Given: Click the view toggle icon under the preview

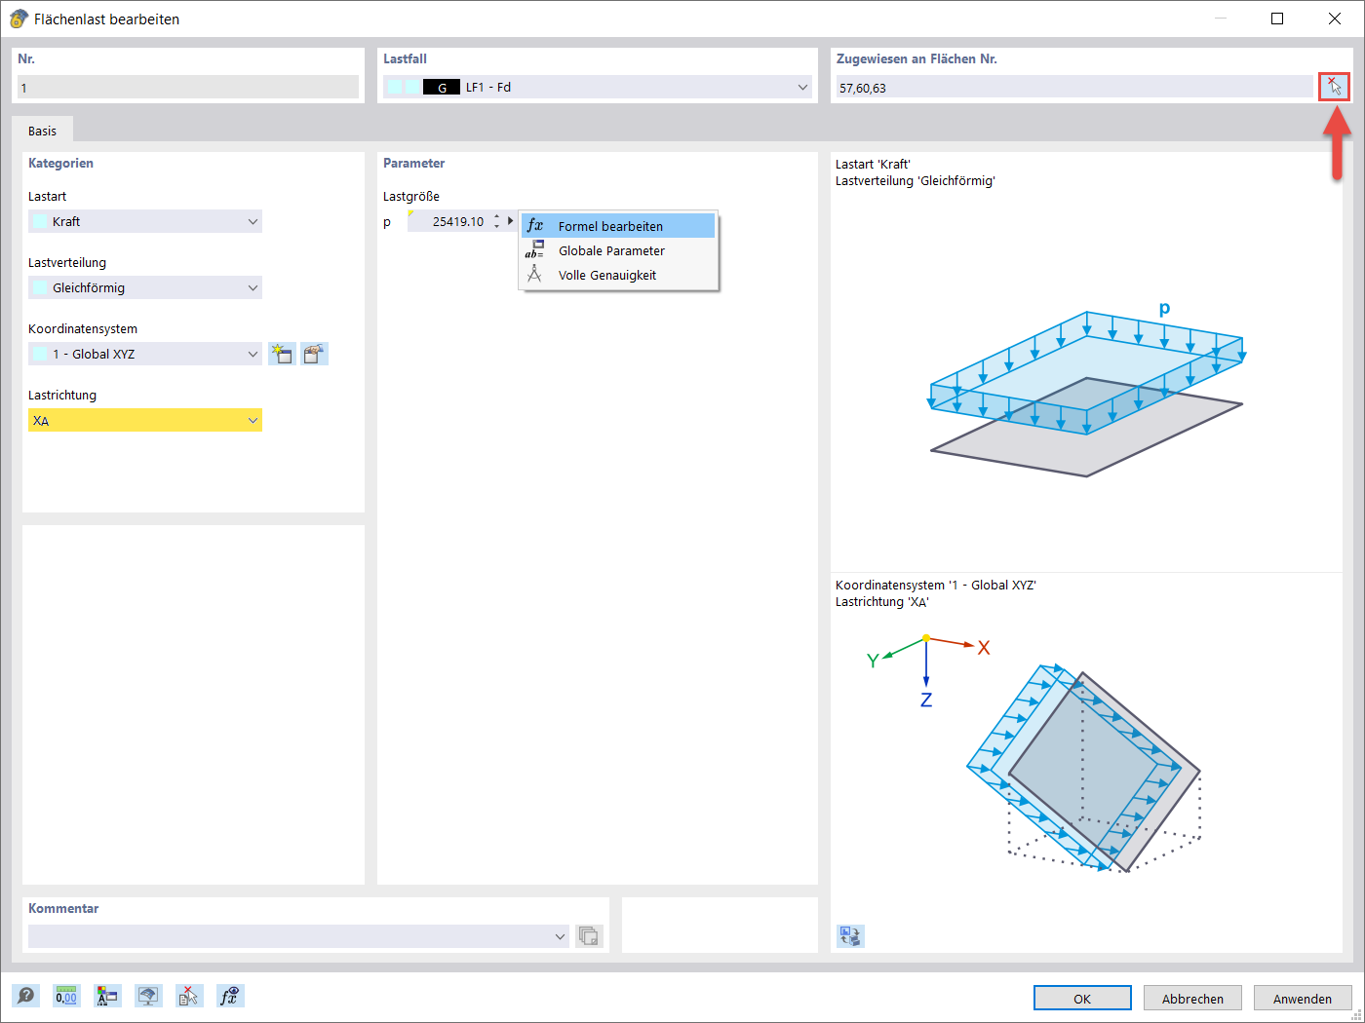Looking at the screenshot, I should [850, 936].
